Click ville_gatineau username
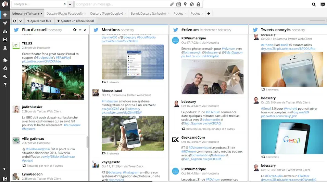The image size is (327, 182). tap(33, 139)
